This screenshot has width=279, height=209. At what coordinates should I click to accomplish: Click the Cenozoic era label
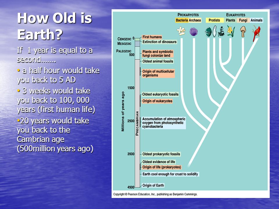tap(124, 39)
